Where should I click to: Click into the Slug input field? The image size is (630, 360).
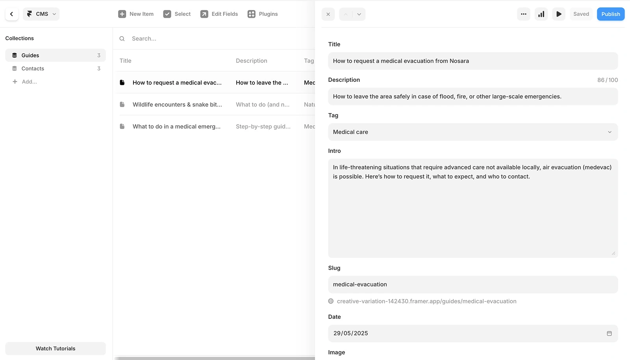click(x=472, y=285)
